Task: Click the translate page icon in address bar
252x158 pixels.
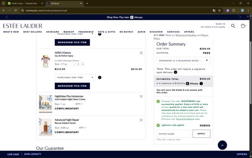Action: click(x=214, y=11)
